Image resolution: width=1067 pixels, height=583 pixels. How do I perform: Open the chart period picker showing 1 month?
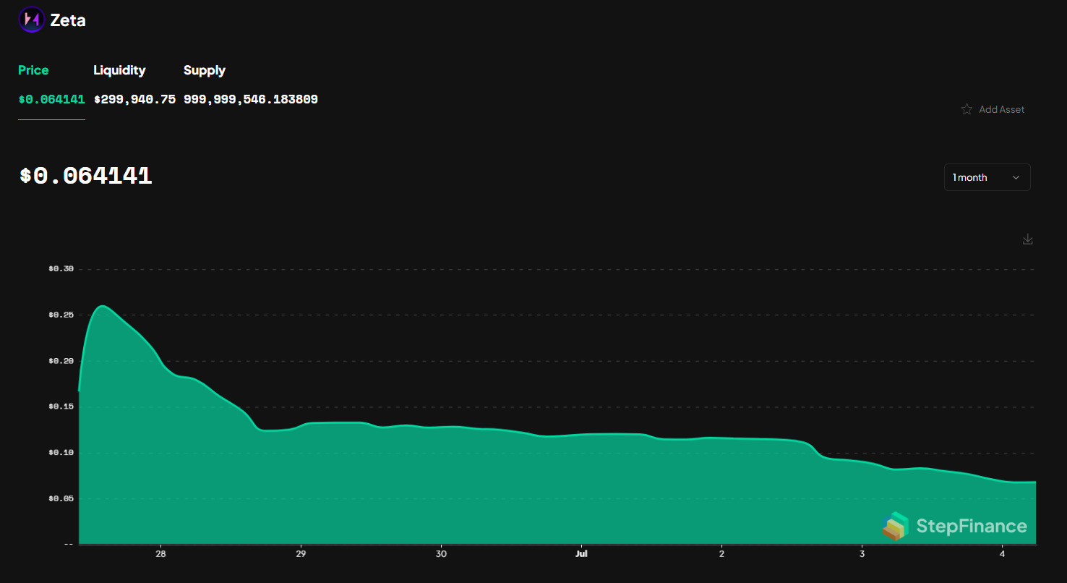tap(987, 177)
